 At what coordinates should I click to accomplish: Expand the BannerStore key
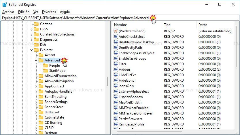tap(36, 107)
